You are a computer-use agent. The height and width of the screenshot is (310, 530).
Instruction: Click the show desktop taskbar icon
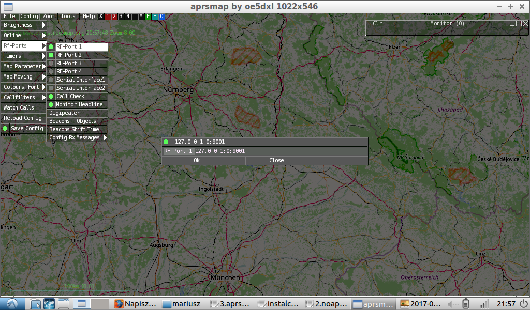(x=63, y=304)
